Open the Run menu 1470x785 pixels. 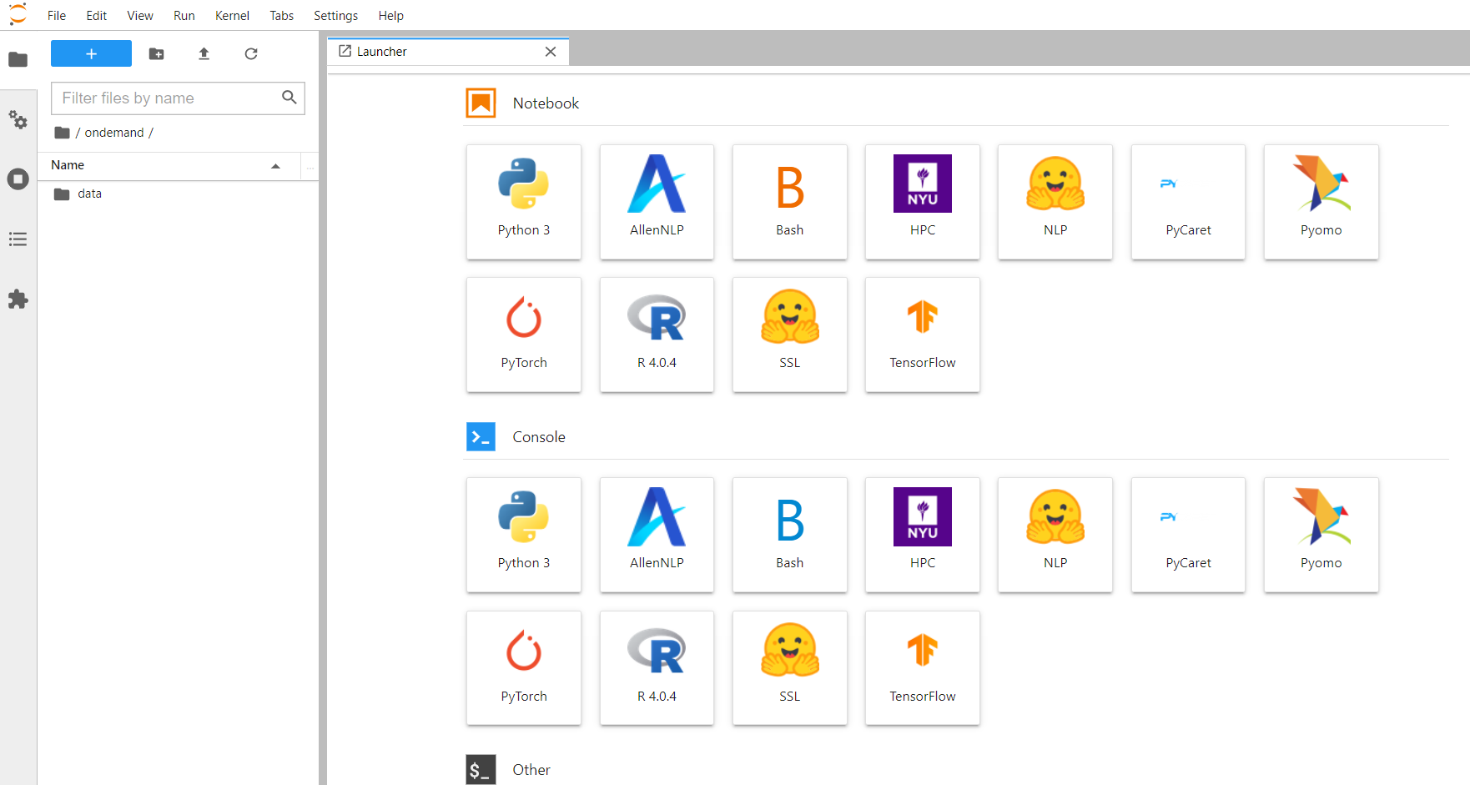(184, 15)
